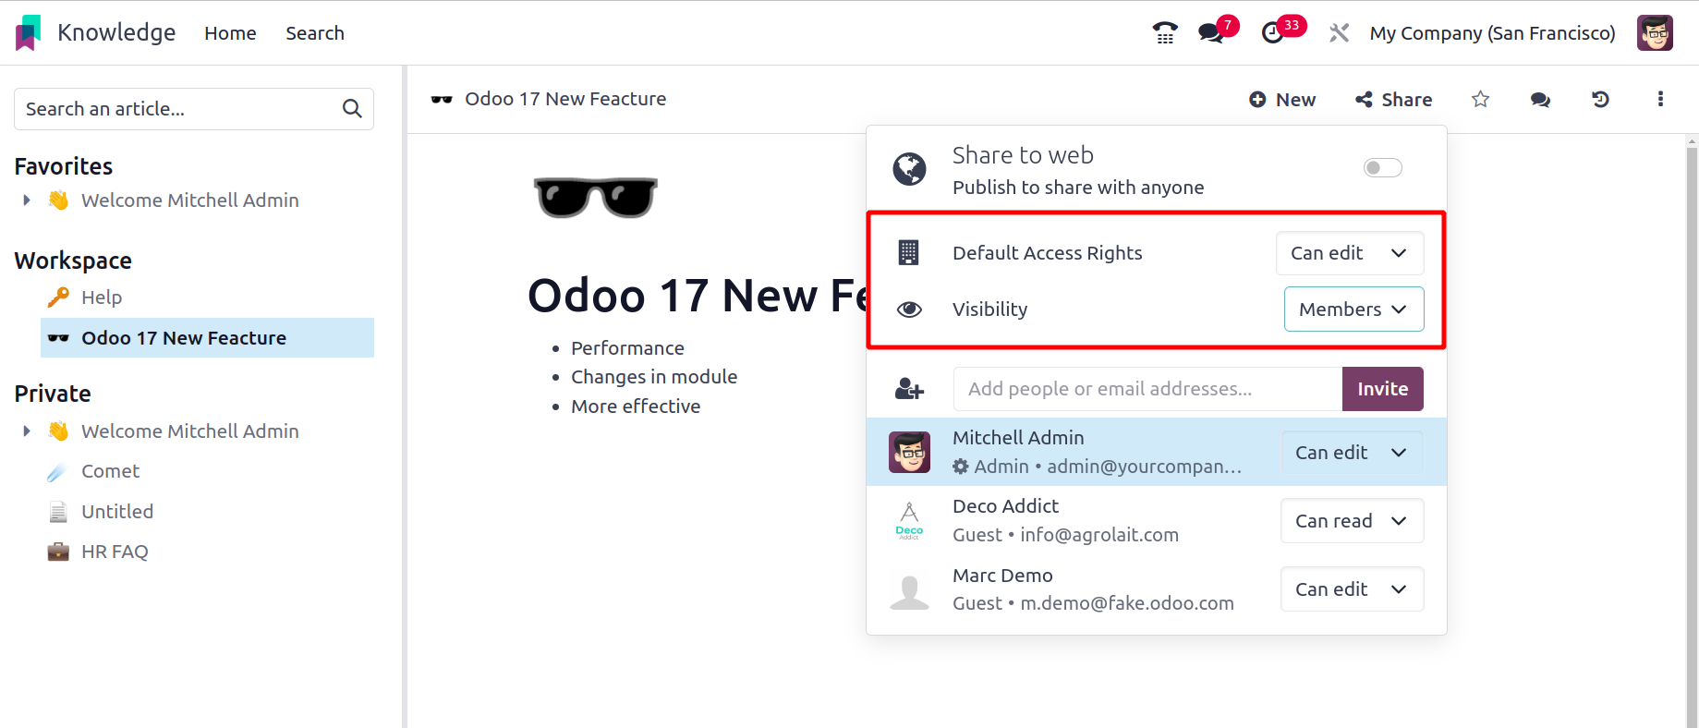The height and width of the screenshot is (728, 1699).
Task: Open the HR FAQ article
Action: (x=115, y=552)
